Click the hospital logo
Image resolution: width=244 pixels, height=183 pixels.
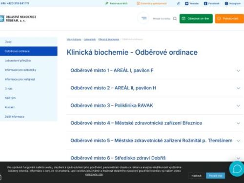(x=18, y=19)
